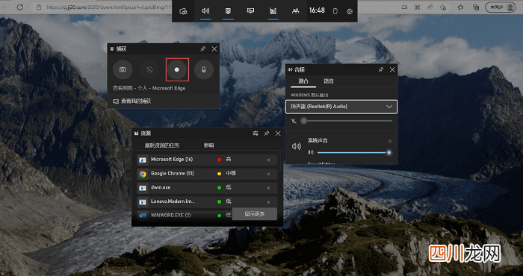Open Game Bar settings gear
The image size is (523, 276).
coord(349,11)
